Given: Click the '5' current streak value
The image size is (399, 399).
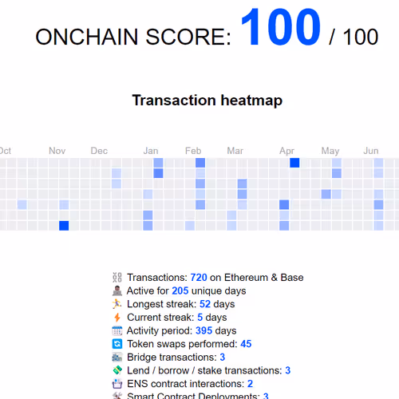Looking at the screenshot, I should click(200, 318).
